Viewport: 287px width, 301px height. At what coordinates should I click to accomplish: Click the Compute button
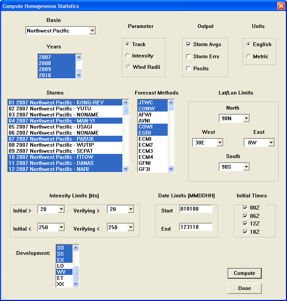[244, 273]
